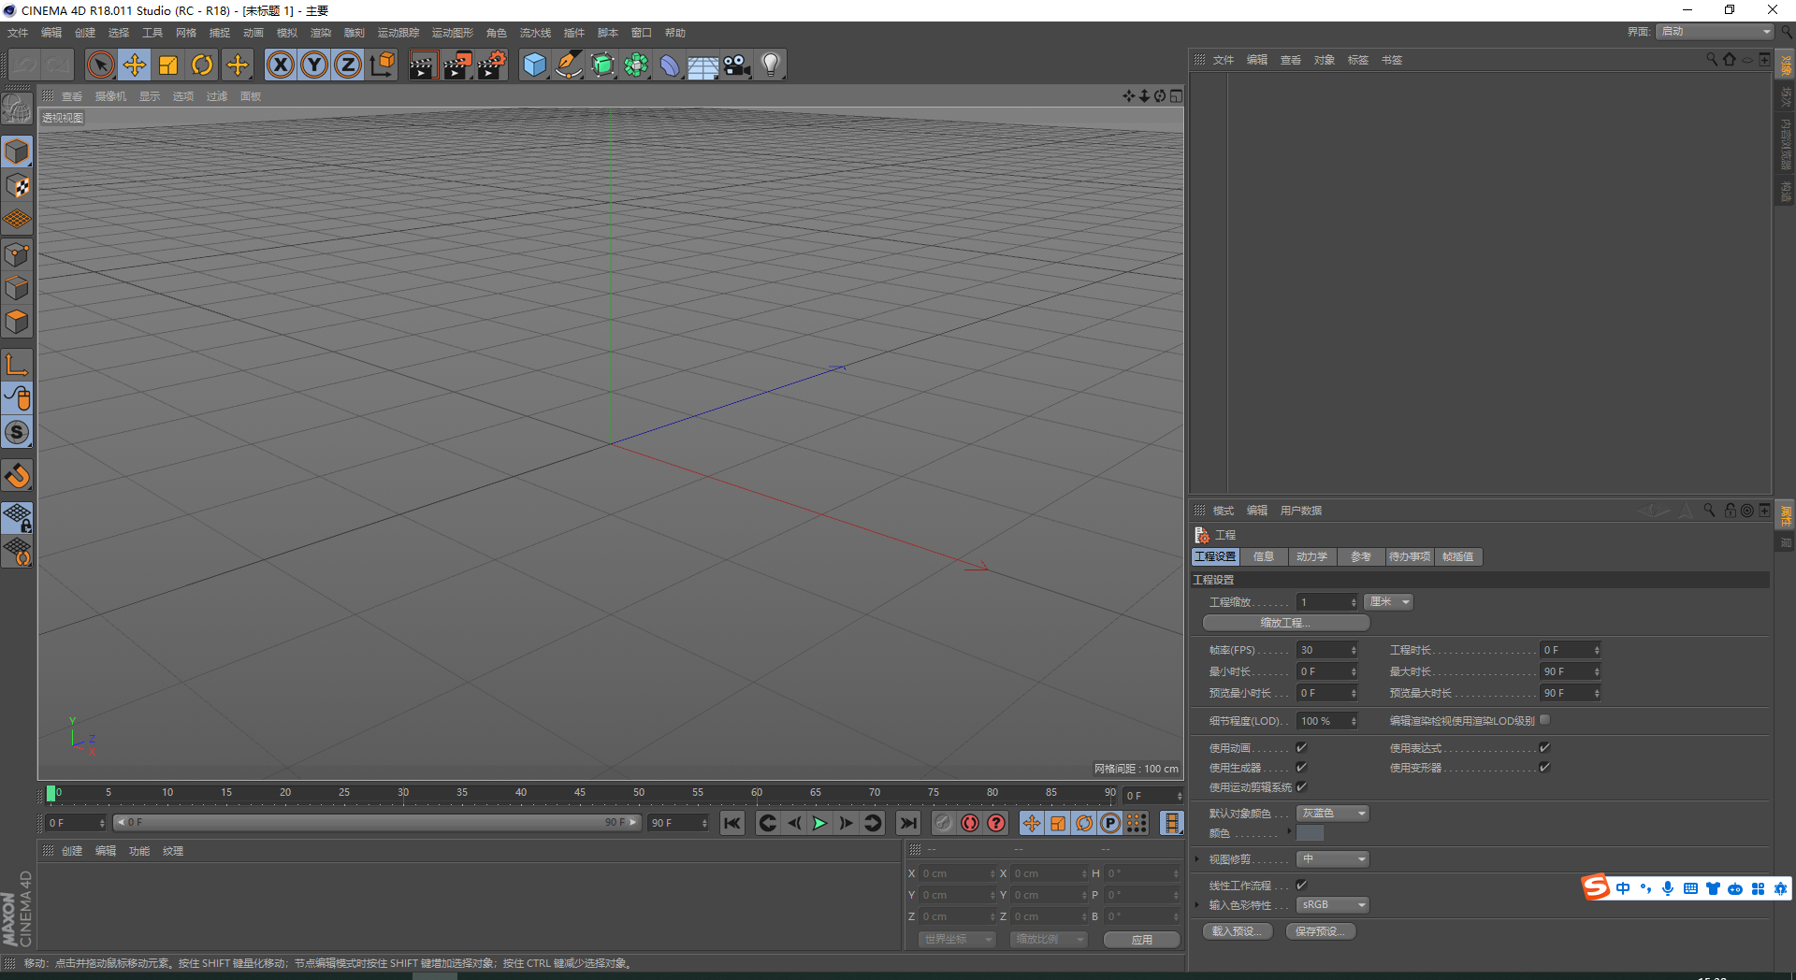Open the 厘米 units dropdown
1796x980 pixels.
tap(1387, 601)
